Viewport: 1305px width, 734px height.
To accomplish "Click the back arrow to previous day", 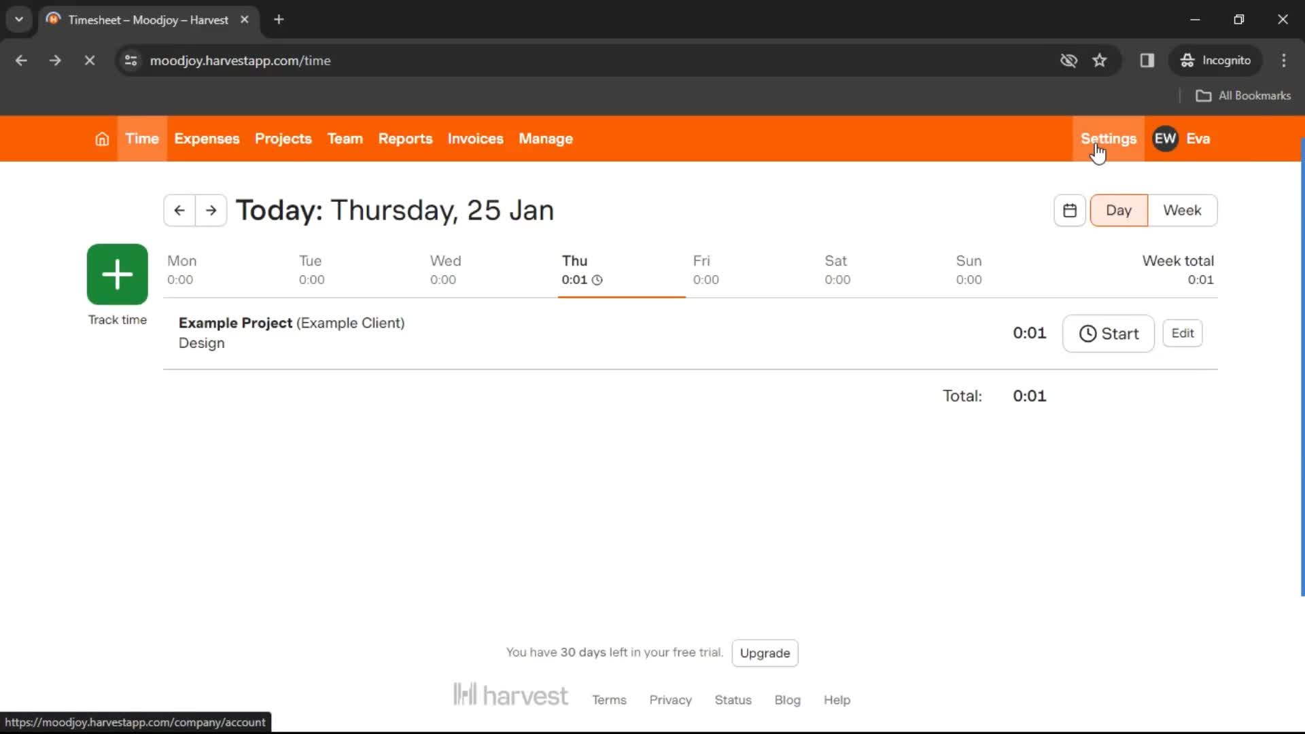I will [179, 210].
